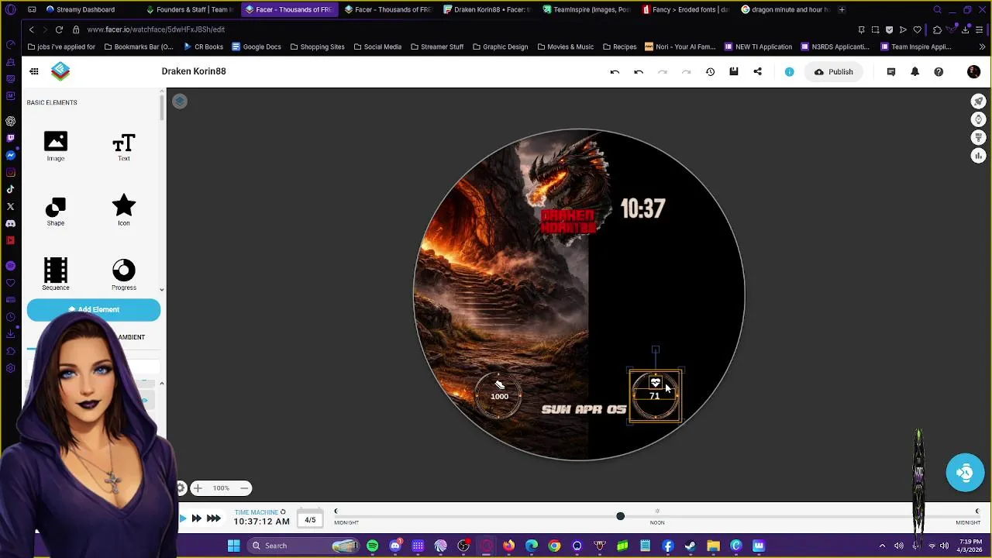The height and width of the screenshot is (558, 992).
Task: Open a new browser tab
Action: (x=842, y=9)
